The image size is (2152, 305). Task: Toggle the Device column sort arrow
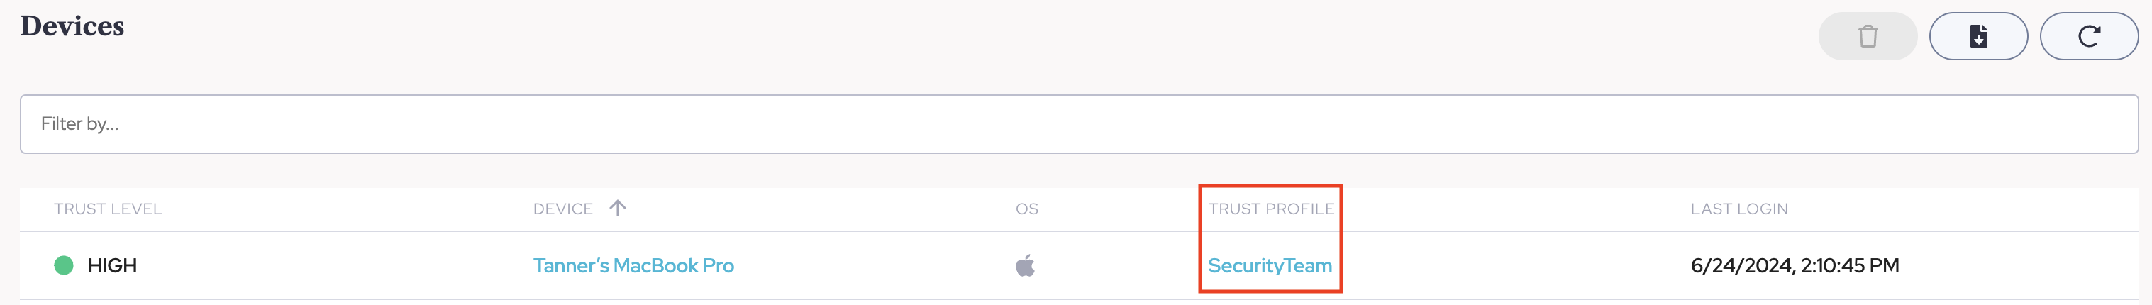(617, 208)
